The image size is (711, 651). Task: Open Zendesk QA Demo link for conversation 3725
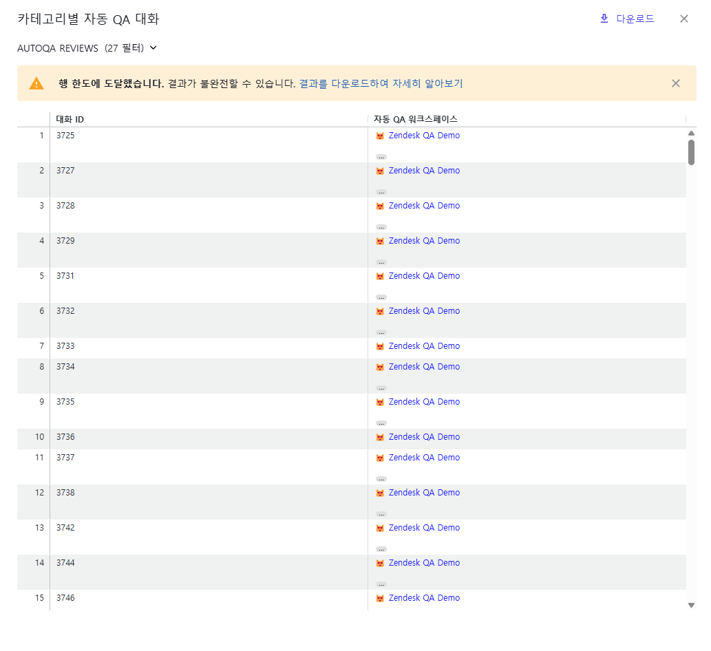[x=424, y=136]
